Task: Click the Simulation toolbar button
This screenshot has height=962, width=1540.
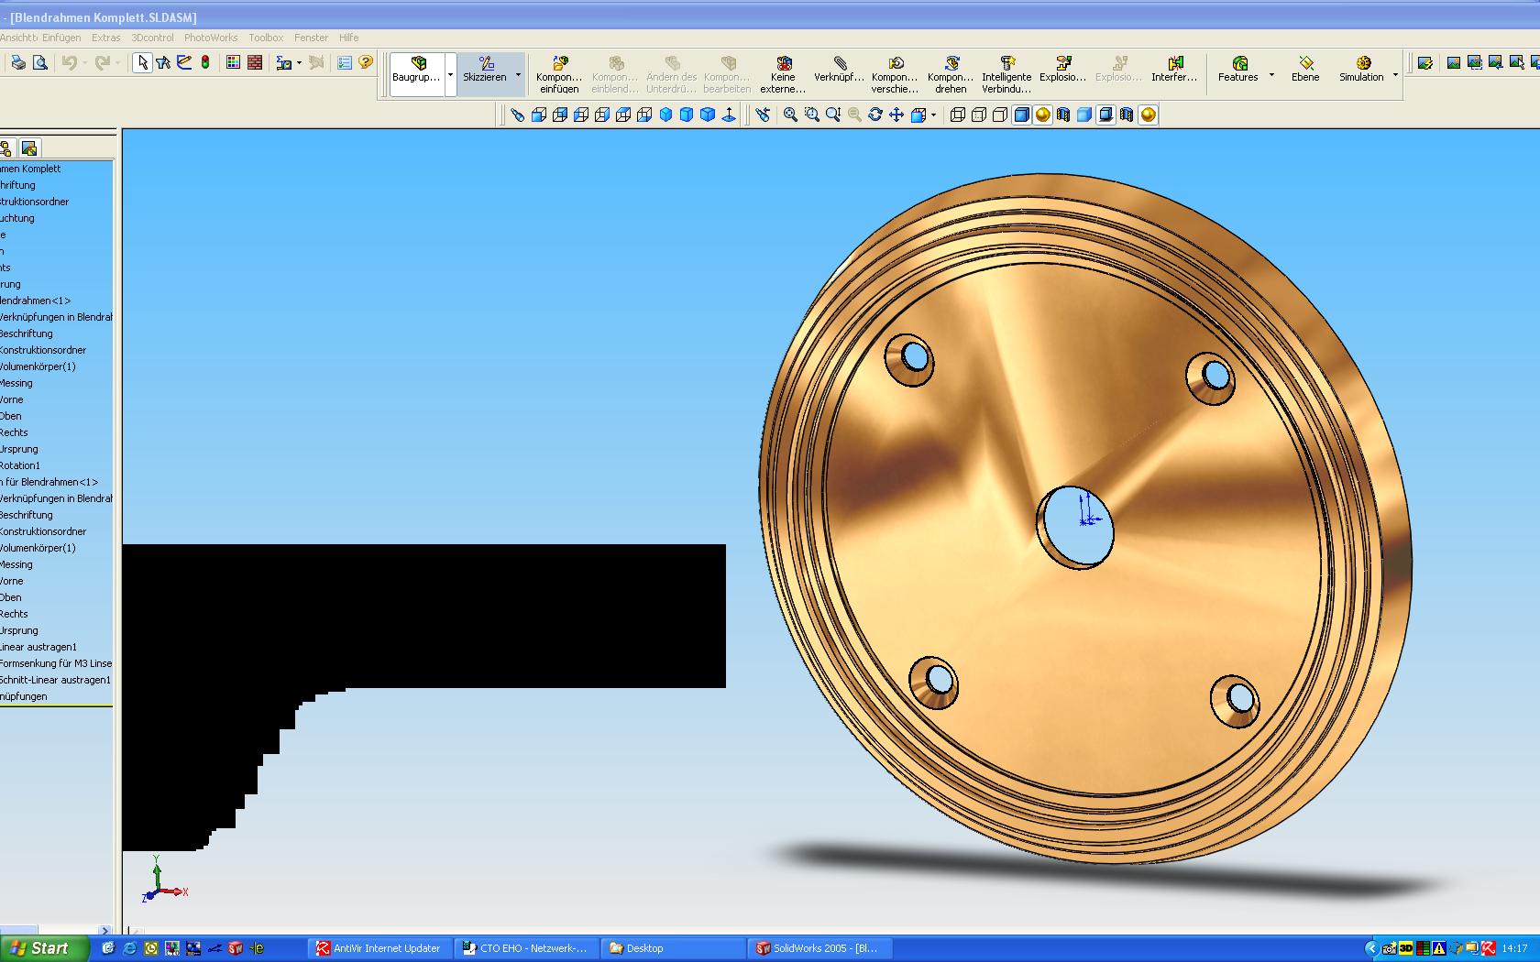Action: tap(1362, 69)
